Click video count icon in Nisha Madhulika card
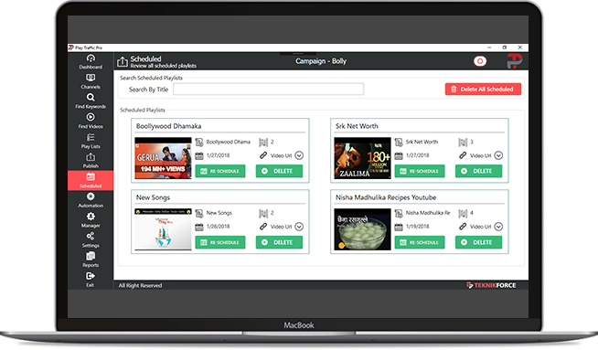 coord(463,214)
